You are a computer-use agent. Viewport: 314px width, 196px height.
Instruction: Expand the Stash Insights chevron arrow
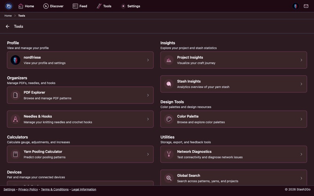(301, 84)
